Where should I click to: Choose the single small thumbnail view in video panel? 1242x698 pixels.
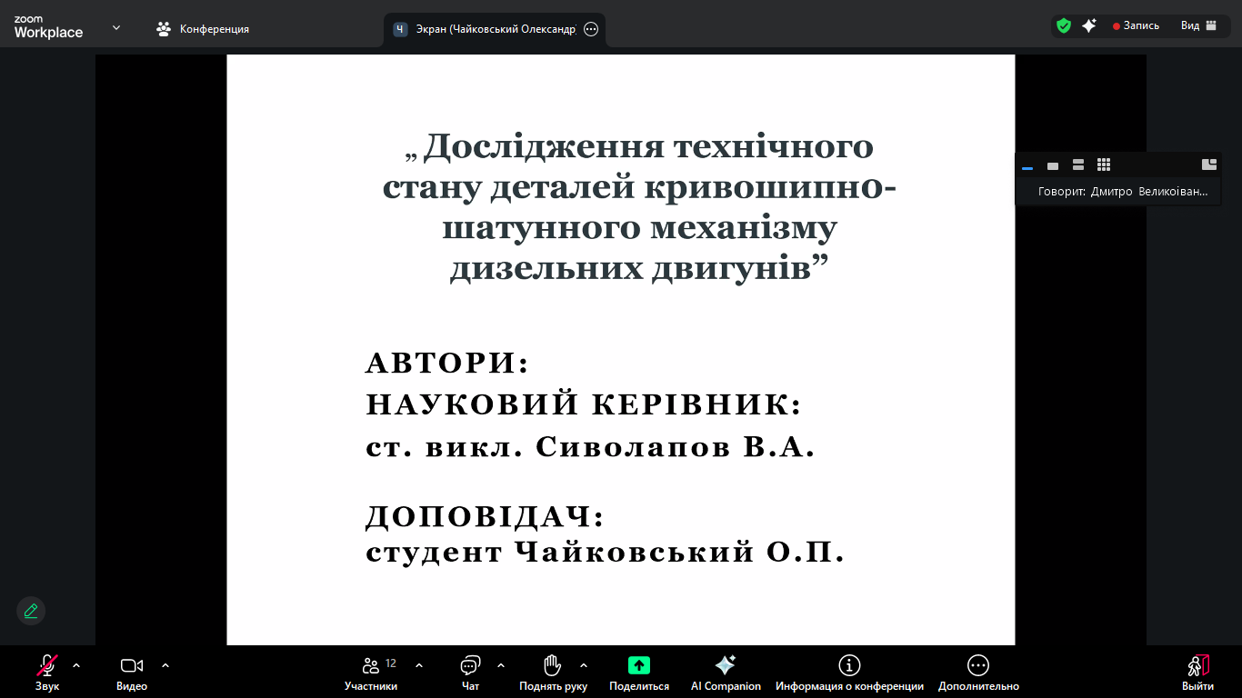[1053, 165]
